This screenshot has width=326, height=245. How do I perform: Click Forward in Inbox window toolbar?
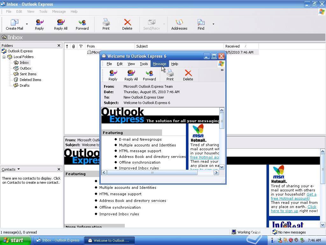point(82,24)
